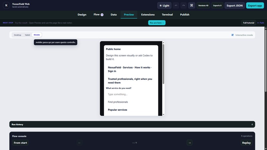Click the preview scrollbar up arrow
Image resolution: width=267 pixels, height=150 pixels.
tap(163, 43)
